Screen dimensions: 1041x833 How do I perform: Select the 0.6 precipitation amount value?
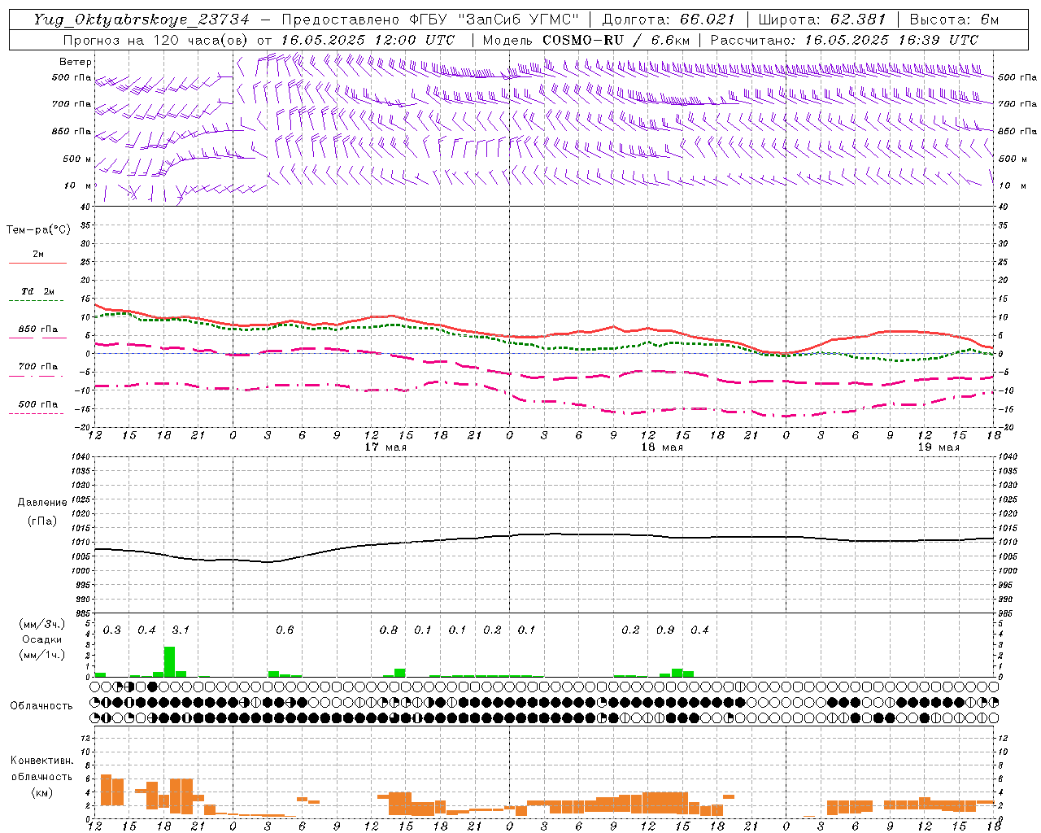[x=285, y=630]
